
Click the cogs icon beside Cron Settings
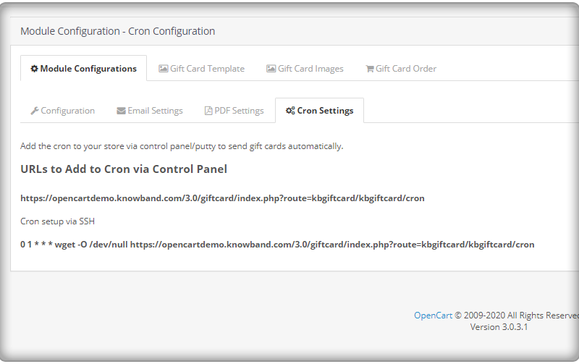290,111
